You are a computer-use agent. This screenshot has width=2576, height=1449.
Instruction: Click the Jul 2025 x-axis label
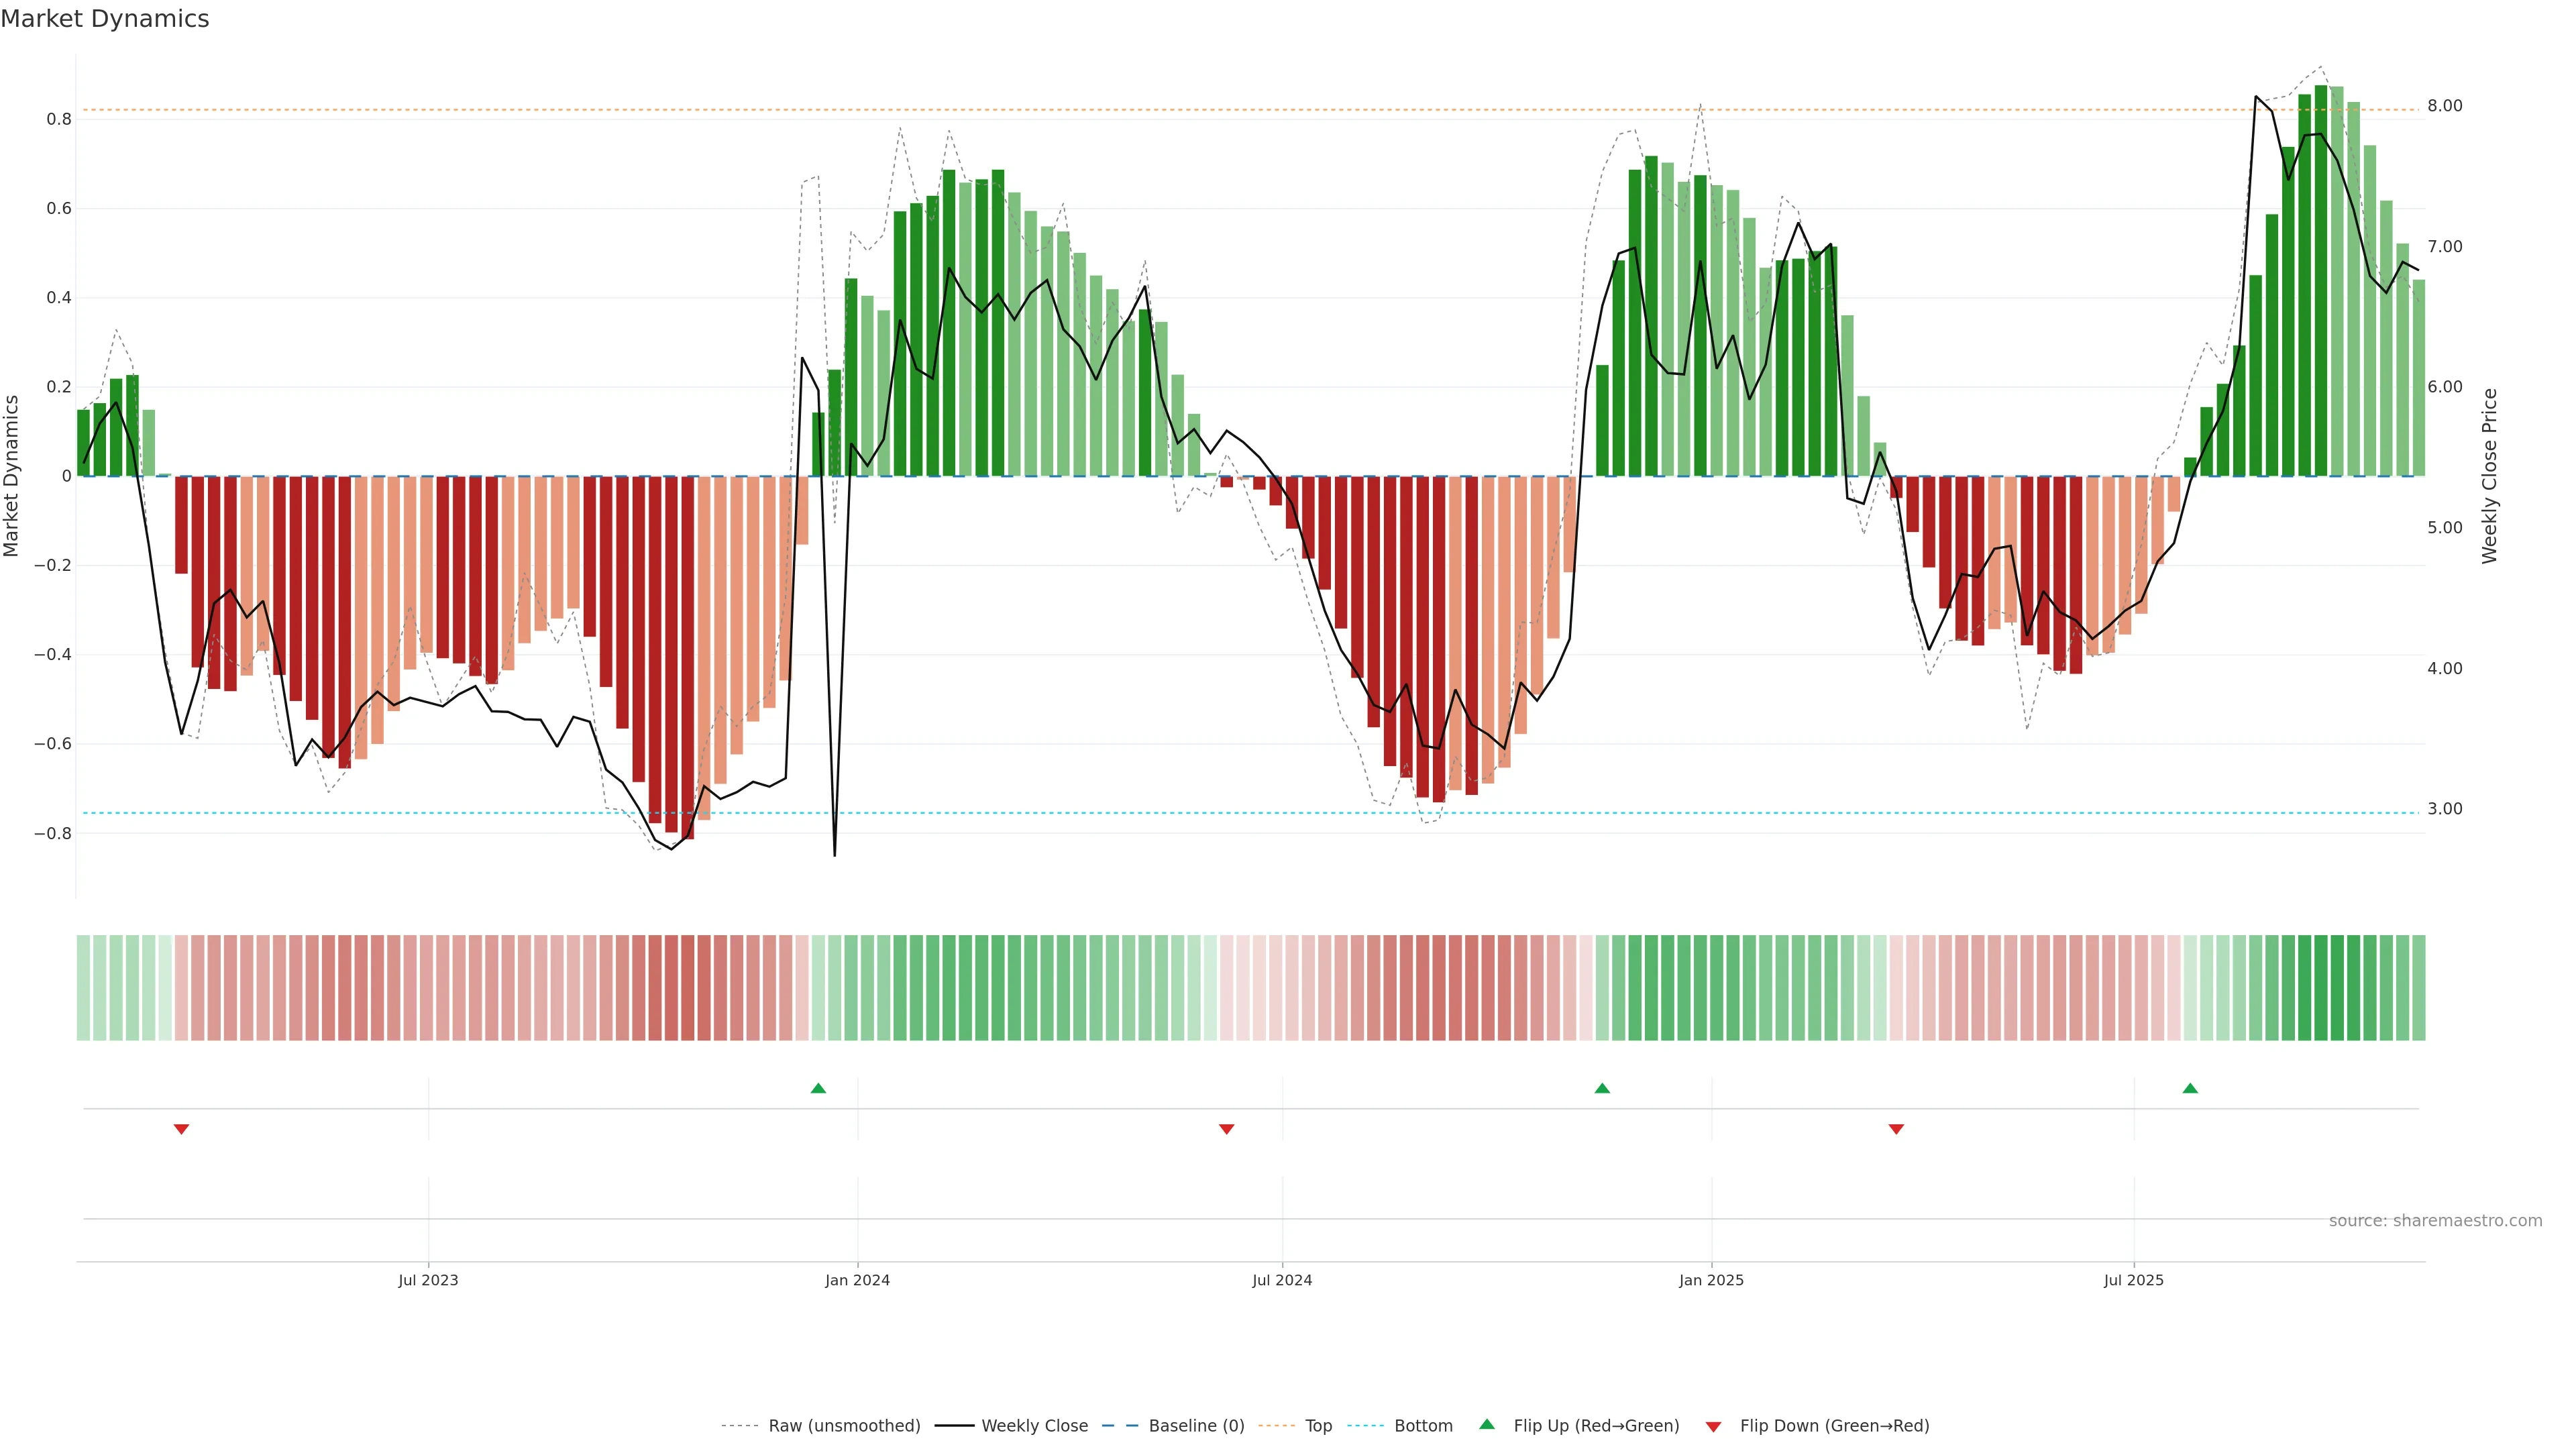pyautogui.click(x=2133, y=1280)
